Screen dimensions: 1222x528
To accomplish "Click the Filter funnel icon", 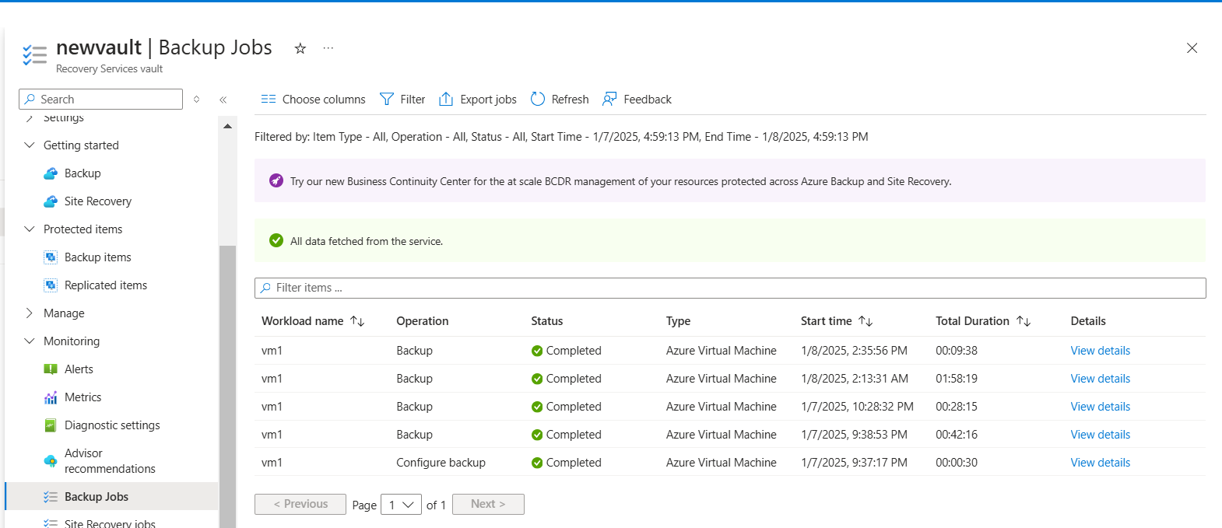I will pyautogui.click(x=387, y=100).
